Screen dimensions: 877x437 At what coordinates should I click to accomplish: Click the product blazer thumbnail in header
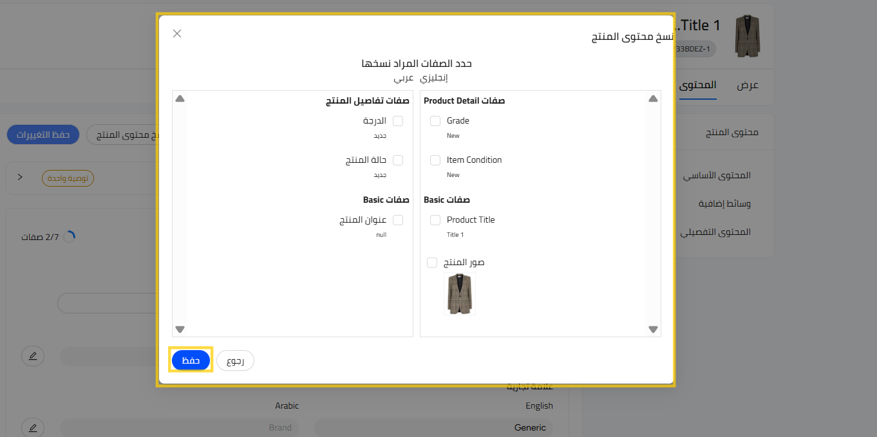748,35
